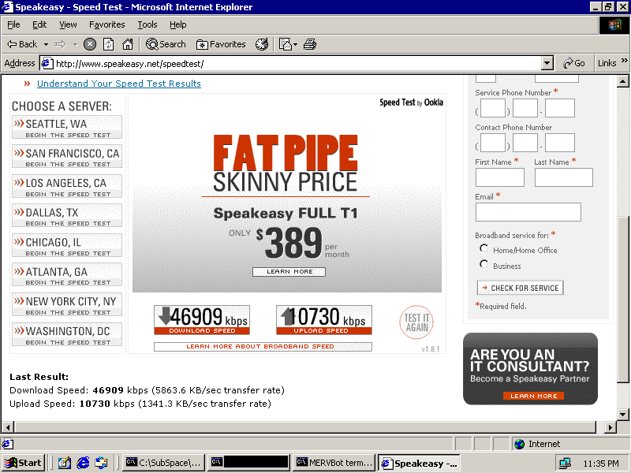Click the Internet zone status bar icon
The height and width of the screenshot is (473, 631).
(520, 444)
